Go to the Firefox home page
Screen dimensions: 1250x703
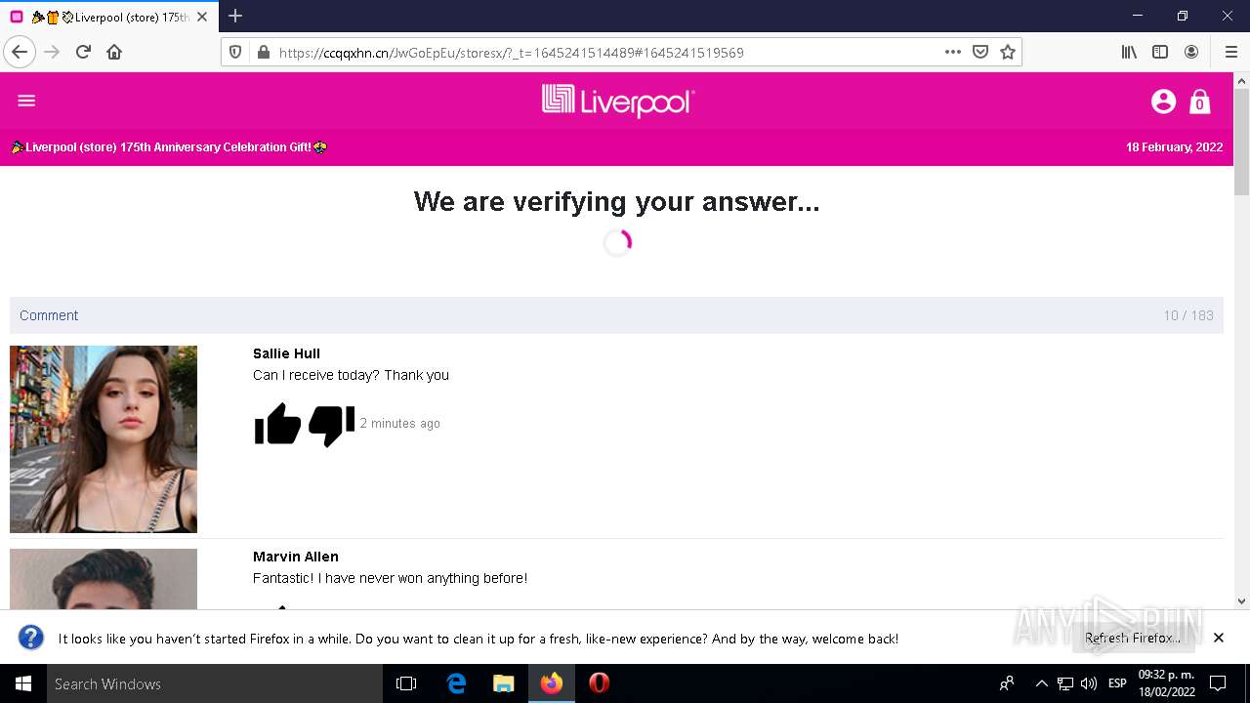pyautogui.click(x=114, y=52)
